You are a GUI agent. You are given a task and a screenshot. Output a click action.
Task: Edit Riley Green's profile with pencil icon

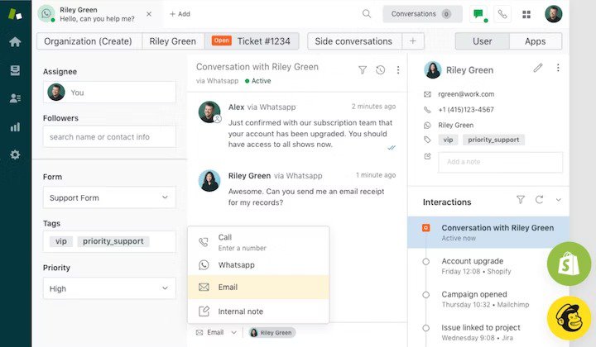tap(538, 68)
